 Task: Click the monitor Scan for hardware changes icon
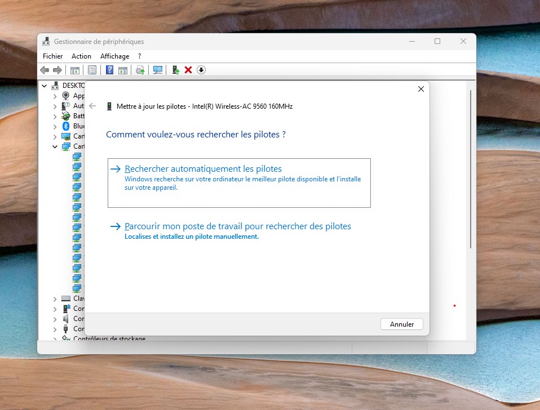click(x=158, y=70)
